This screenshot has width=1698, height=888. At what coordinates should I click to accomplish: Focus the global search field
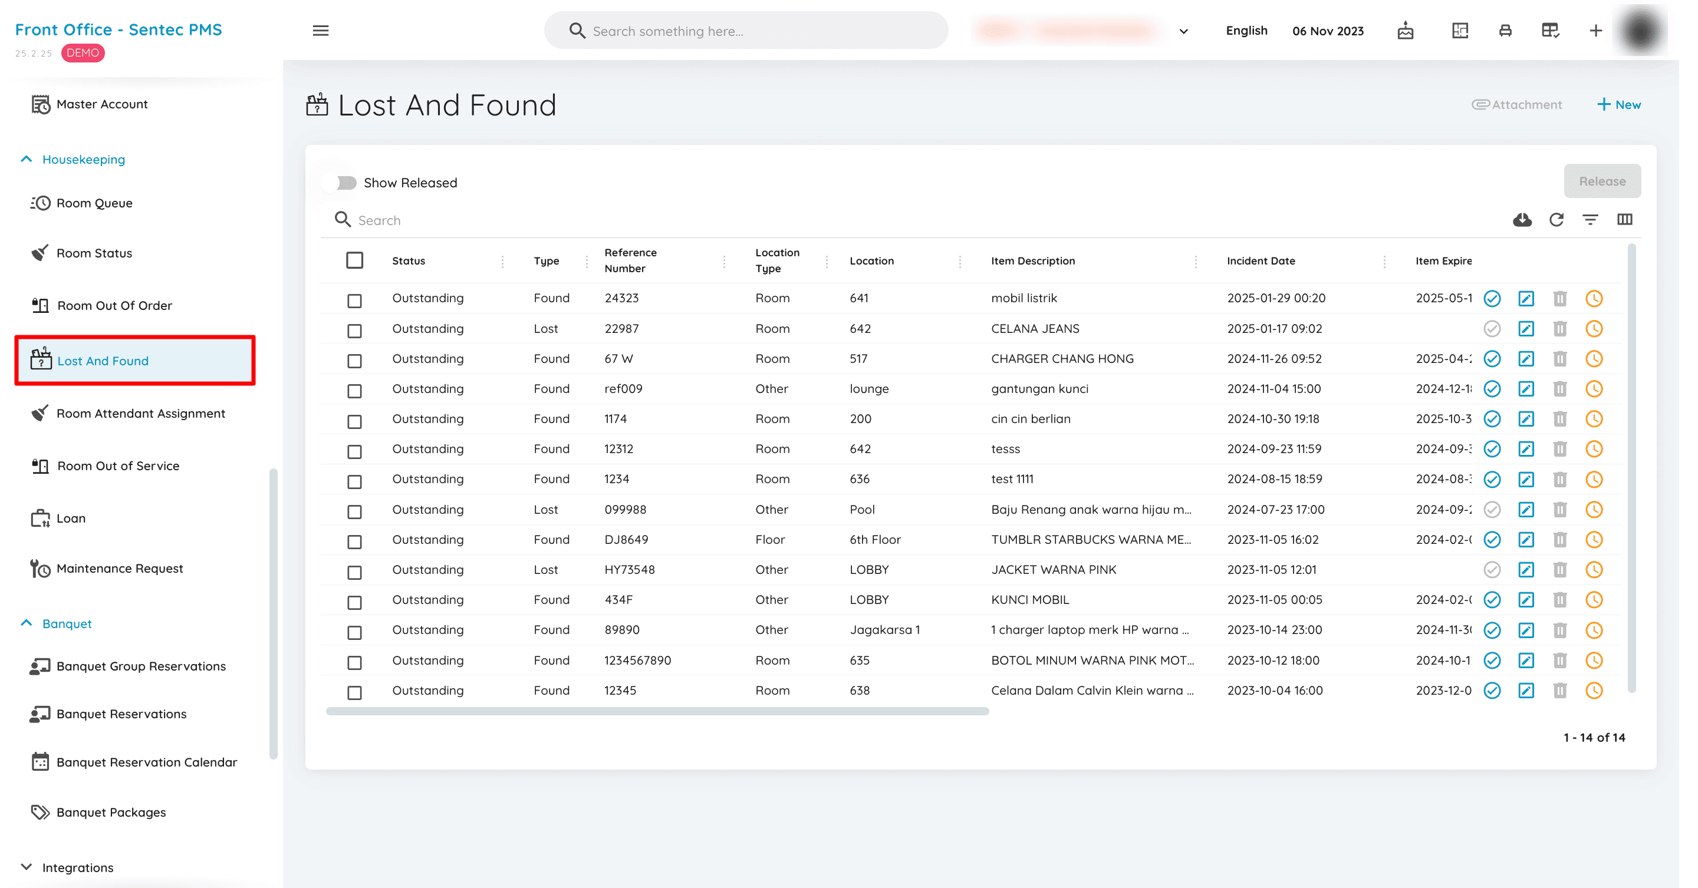pos(745,30)
